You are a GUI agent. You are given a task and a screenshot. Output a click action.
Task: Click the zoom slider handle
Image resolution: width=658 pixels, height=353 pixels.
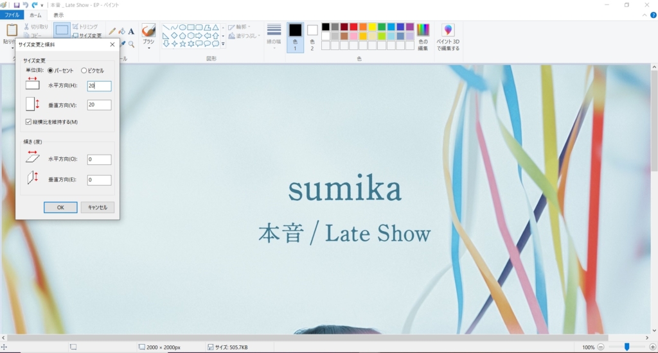tap(627, 347)
